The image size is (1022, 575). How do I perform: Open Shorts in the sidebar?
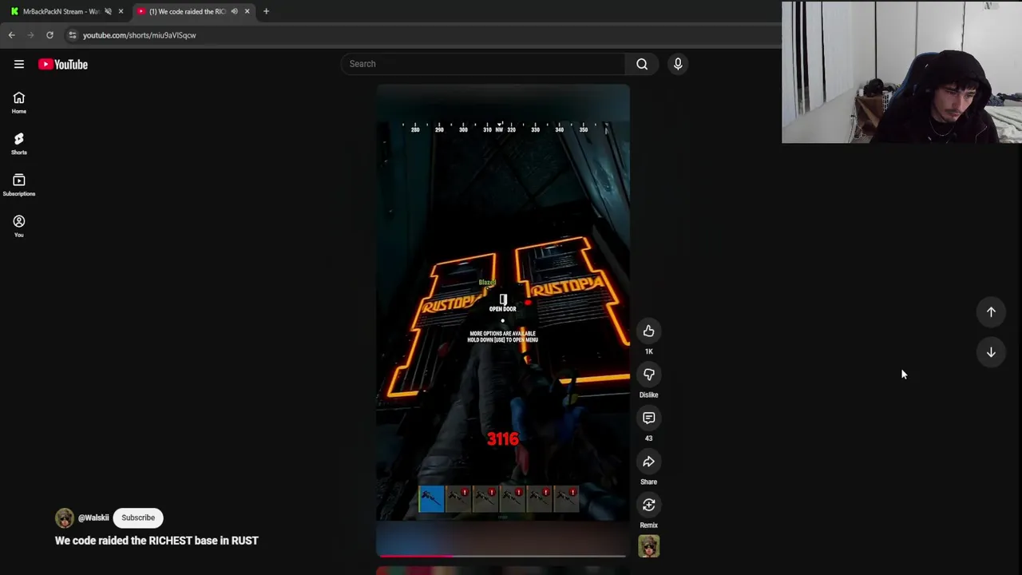(x=19, y=144)
